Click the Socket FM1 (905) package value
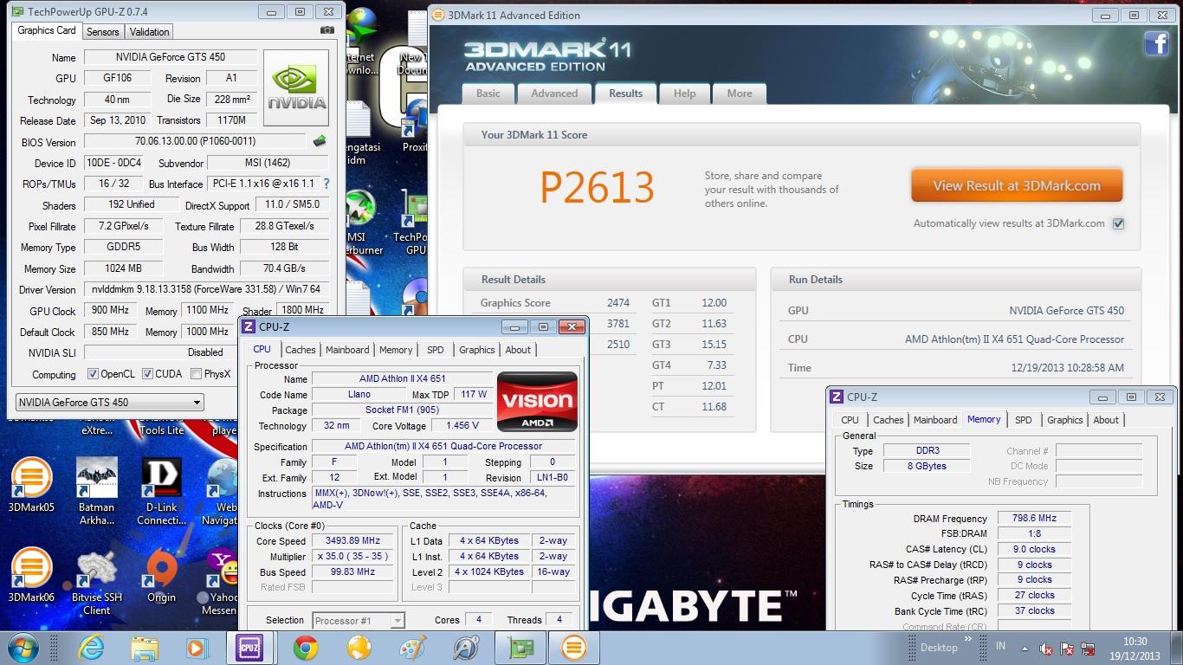Viewport: 1183px width, 665px height. (x=402, y=410)
